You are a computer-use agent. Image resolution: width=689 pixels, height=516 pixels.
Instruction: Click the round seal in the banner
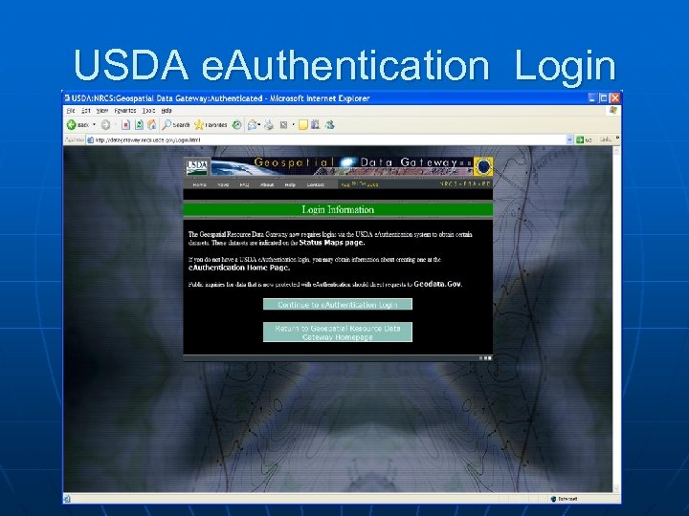(x=483, y=166)
